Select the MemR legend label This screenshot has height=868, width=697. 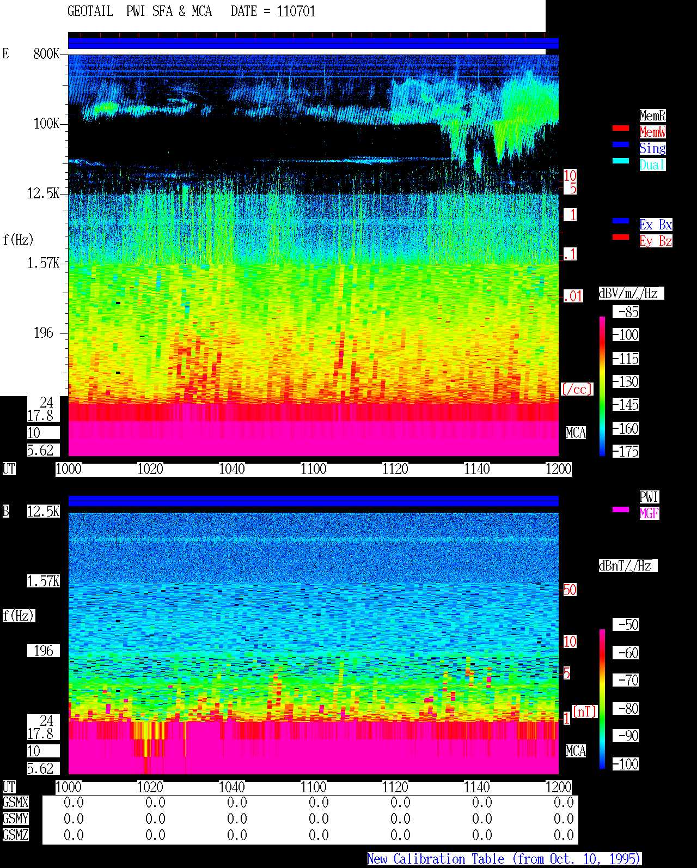pos(652,116)
